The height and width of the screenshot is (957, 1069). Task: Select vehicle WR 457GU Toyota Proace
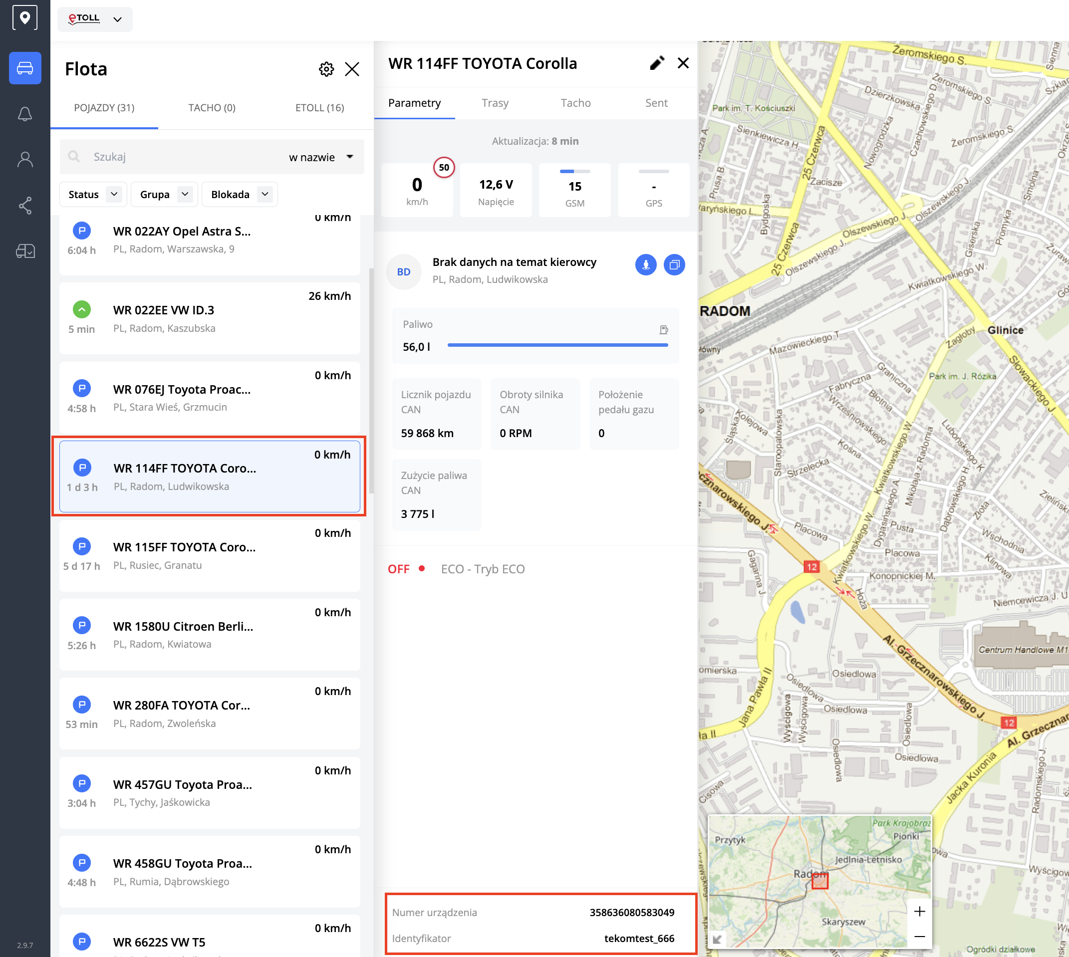tap(209, 792)
